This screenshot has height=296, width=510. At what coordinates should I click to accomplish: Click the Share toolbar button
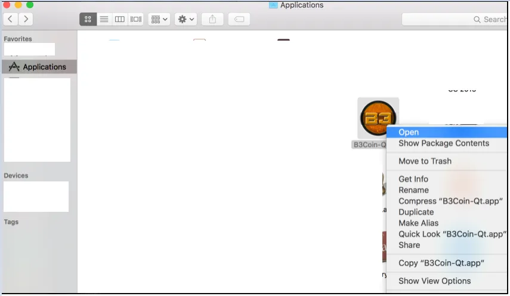point(212,19)
